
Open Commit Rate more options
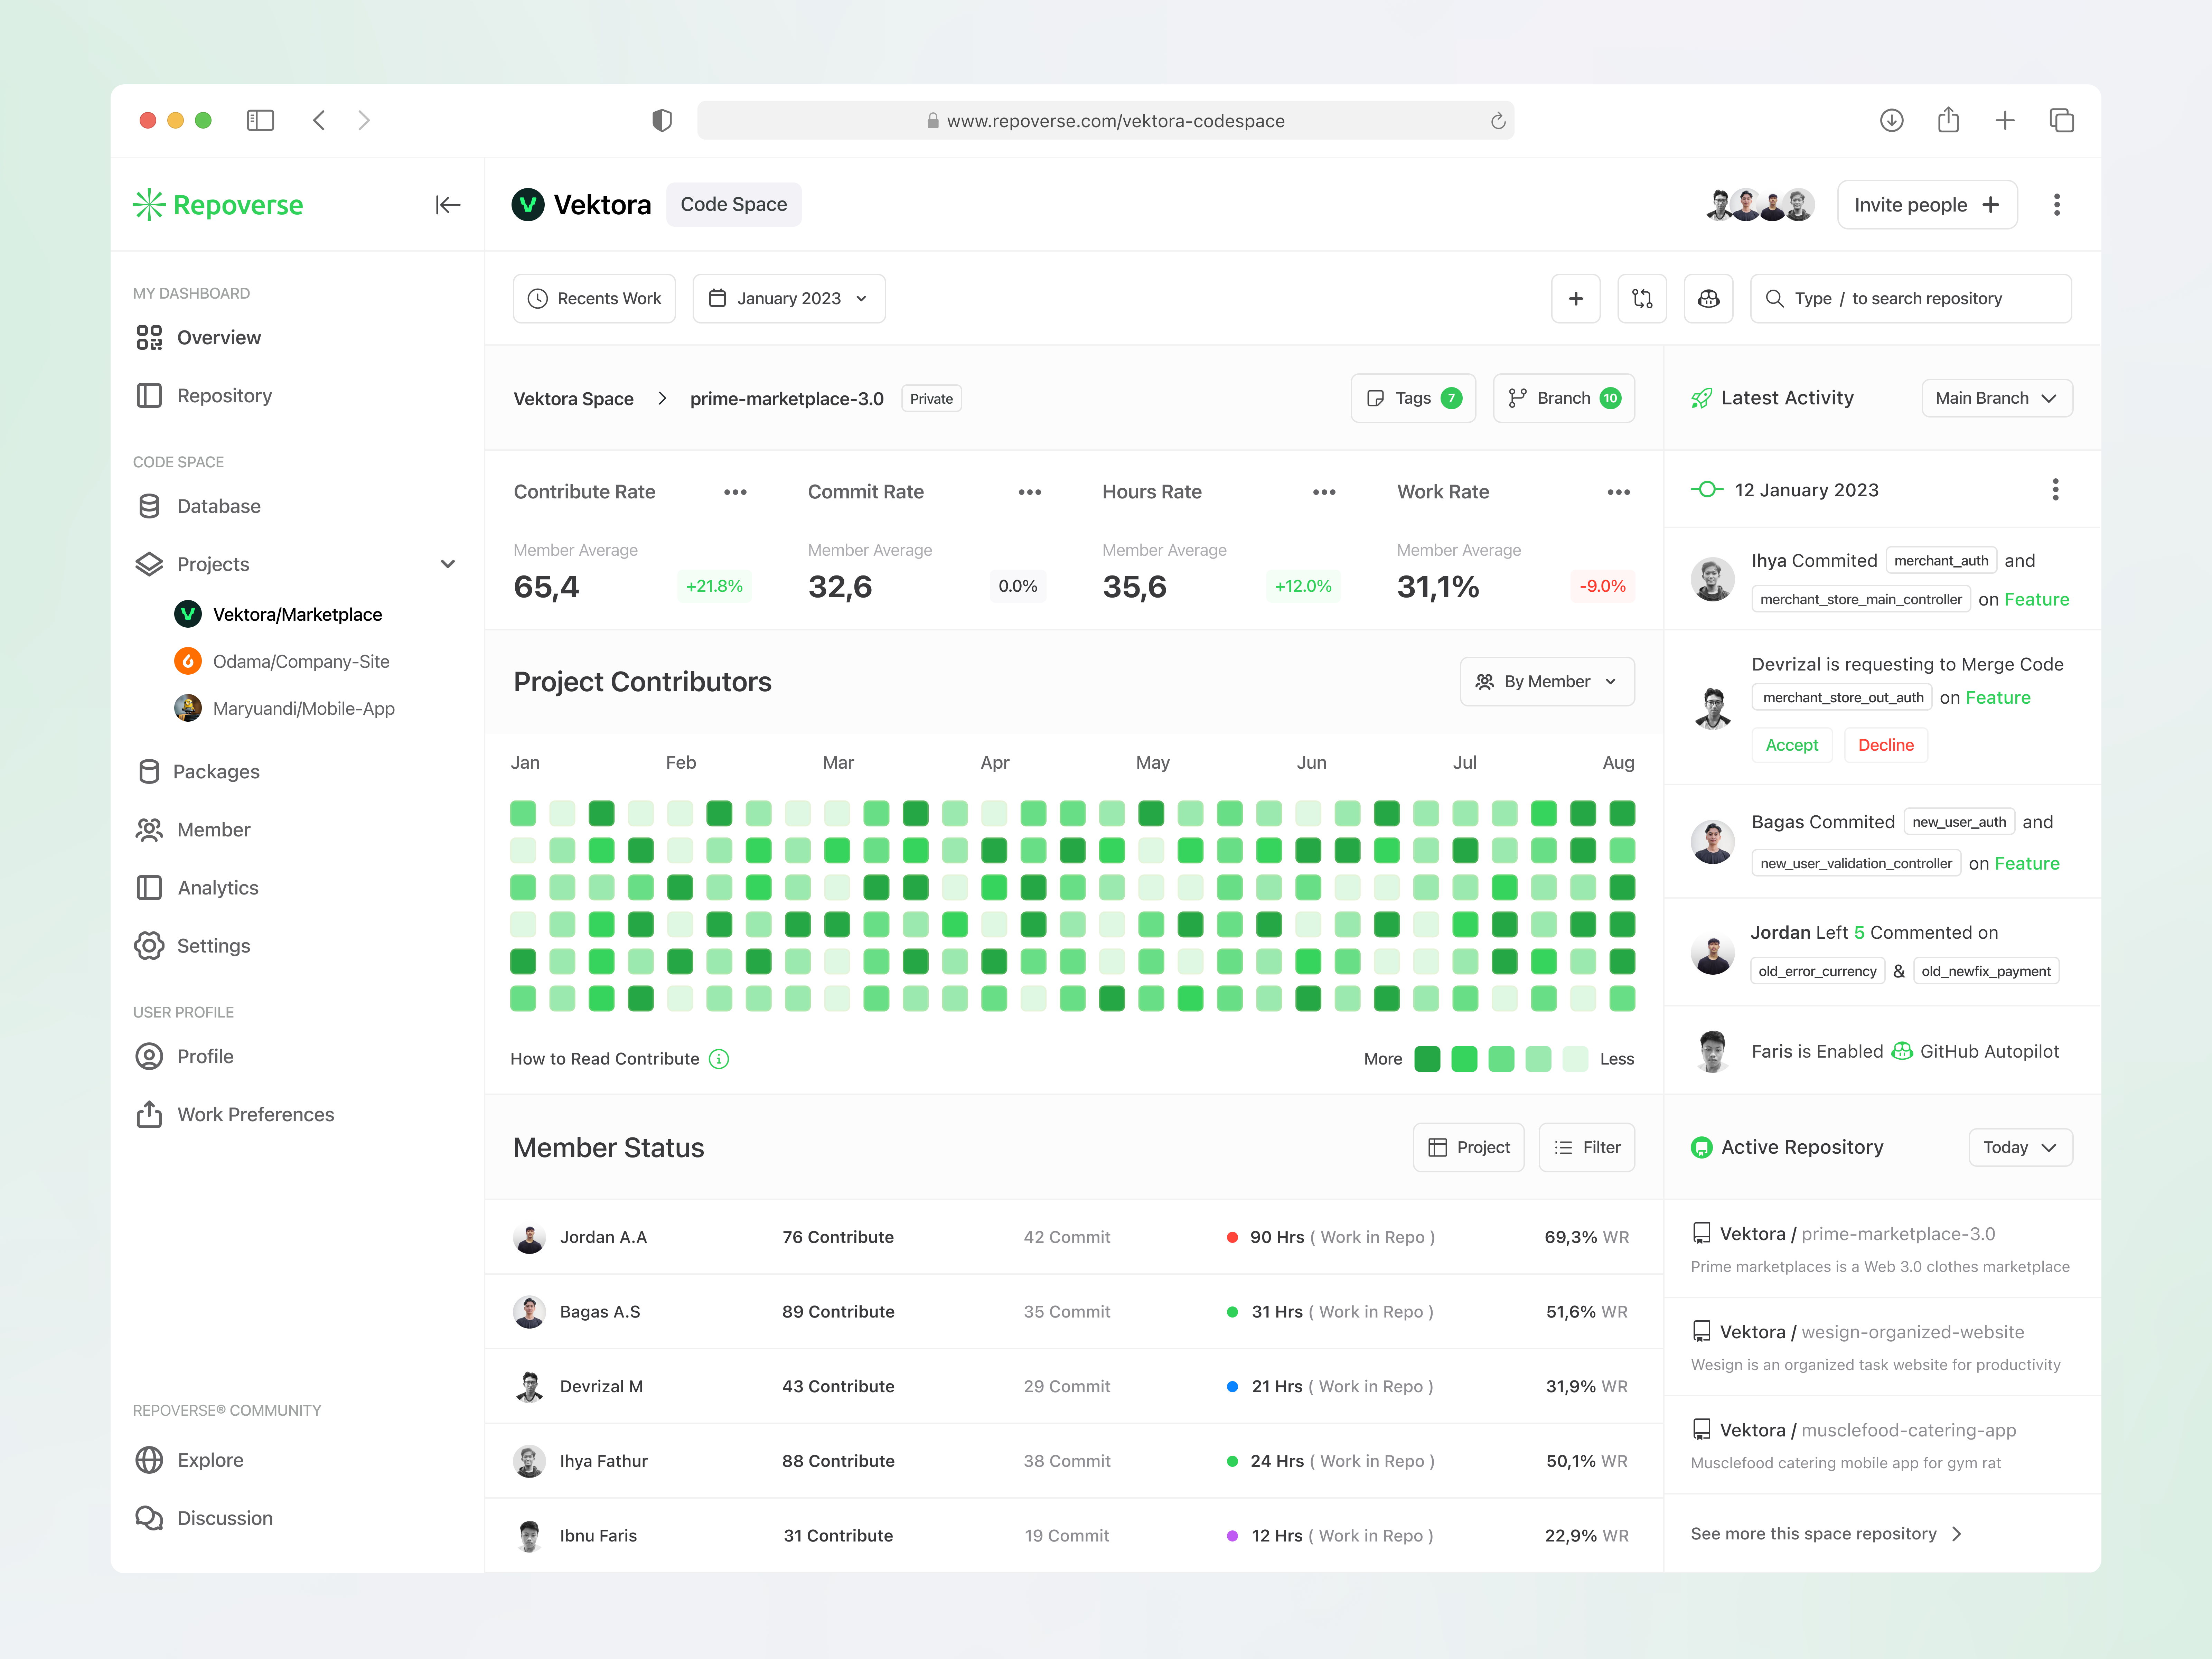[x=1030, y=492]
